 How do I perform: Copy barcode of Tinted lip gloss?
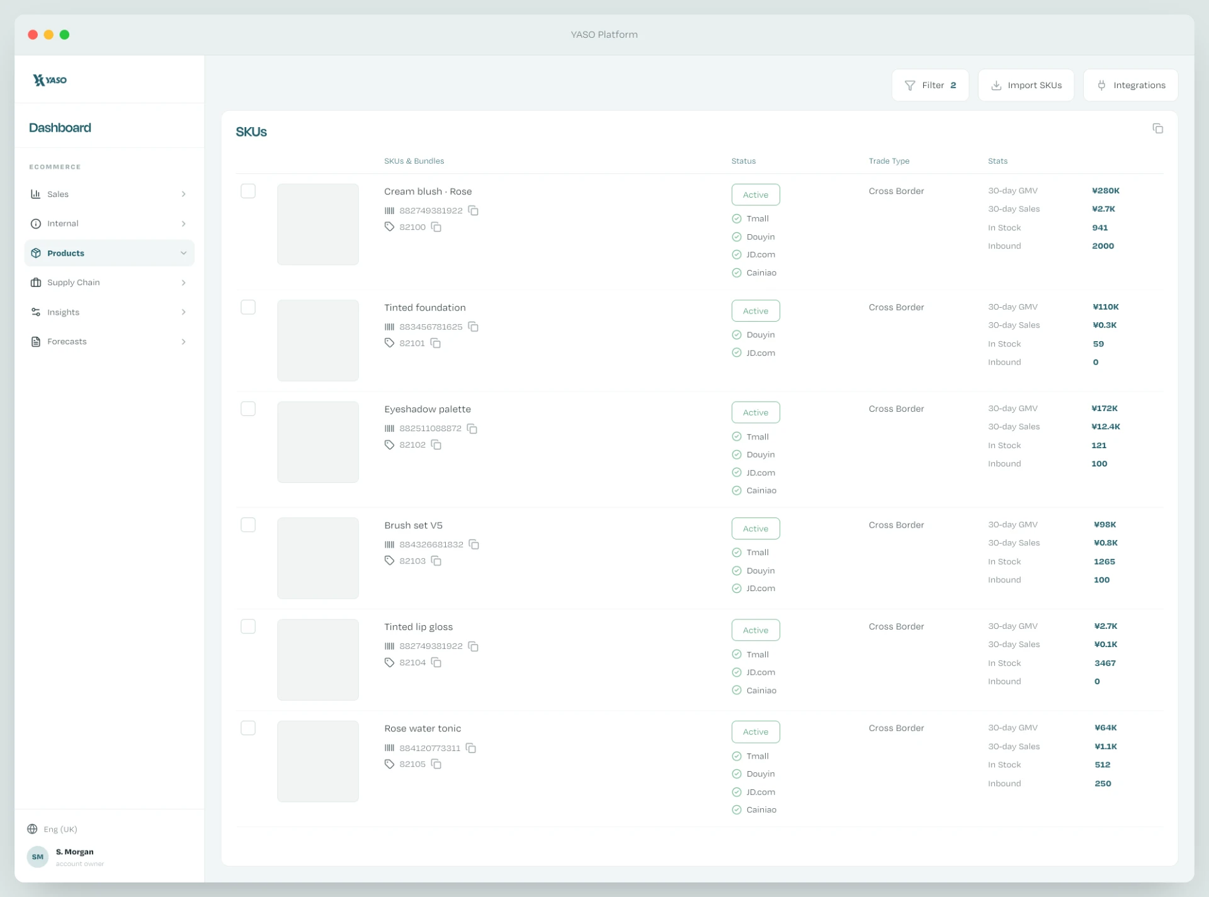[x=474, y=646]
